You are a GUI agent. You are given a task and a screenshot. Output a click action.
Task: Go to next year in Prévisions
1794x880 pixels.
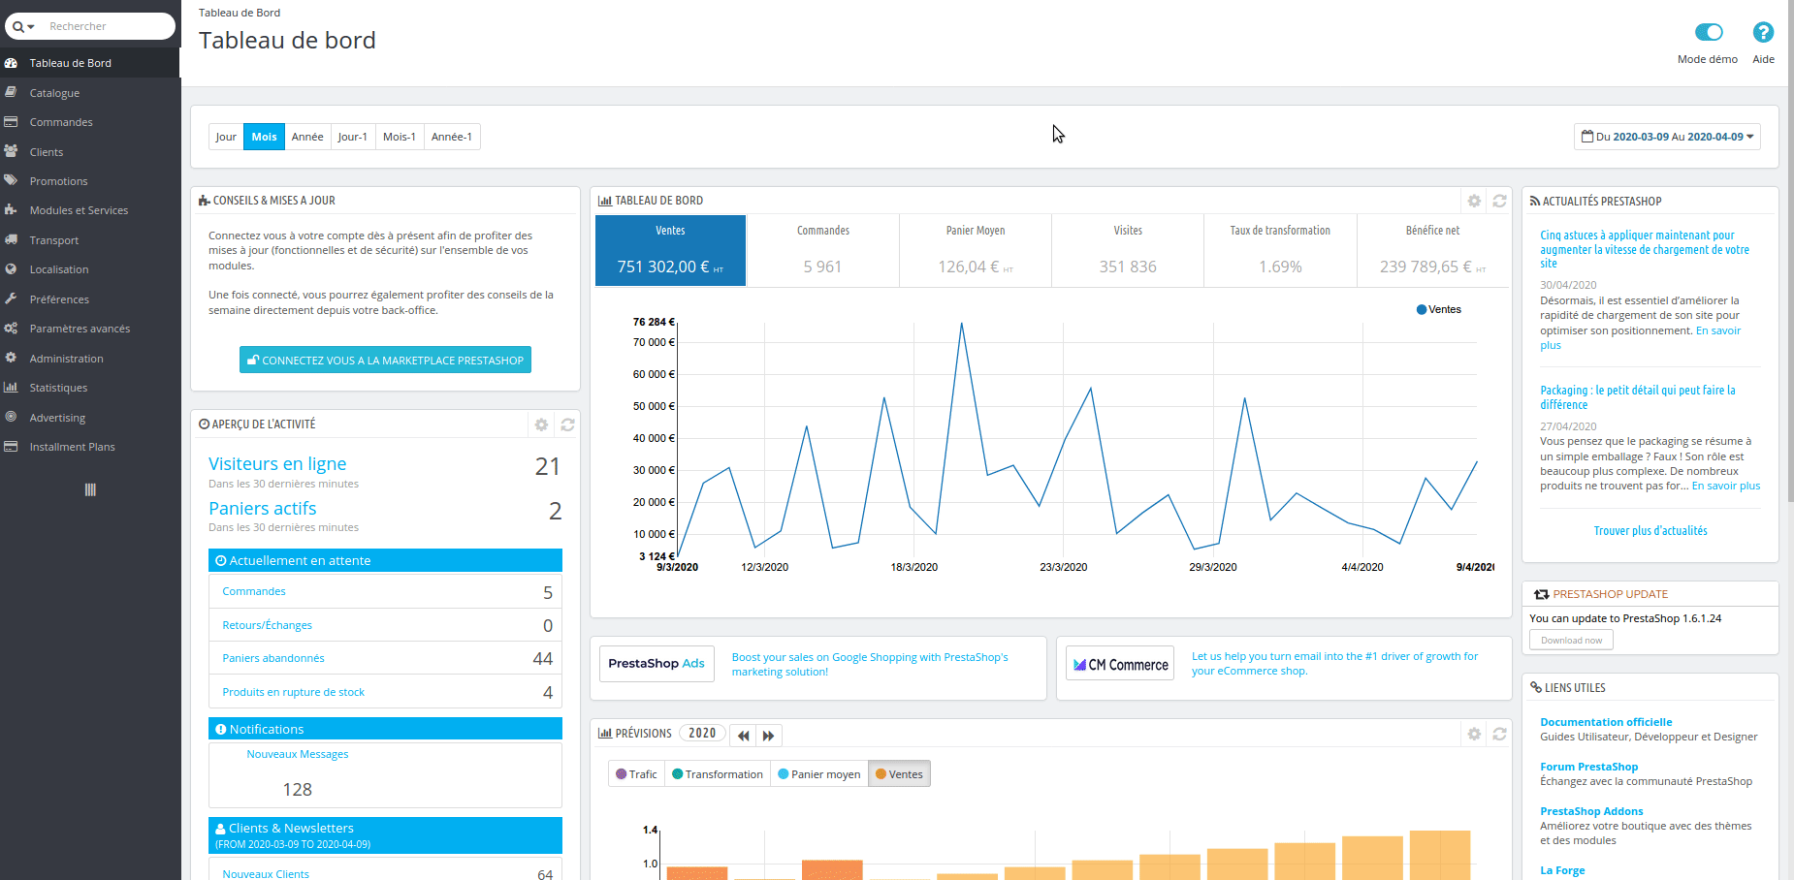768,736
